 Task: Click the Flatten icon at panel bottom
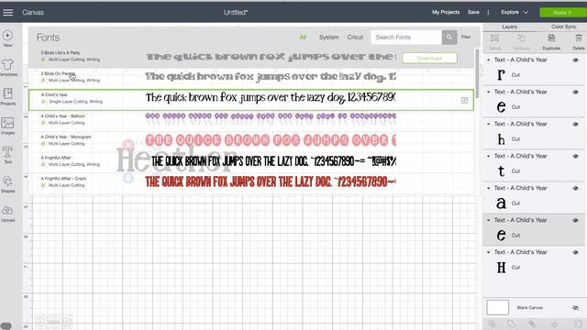click(x=554, y=324)
